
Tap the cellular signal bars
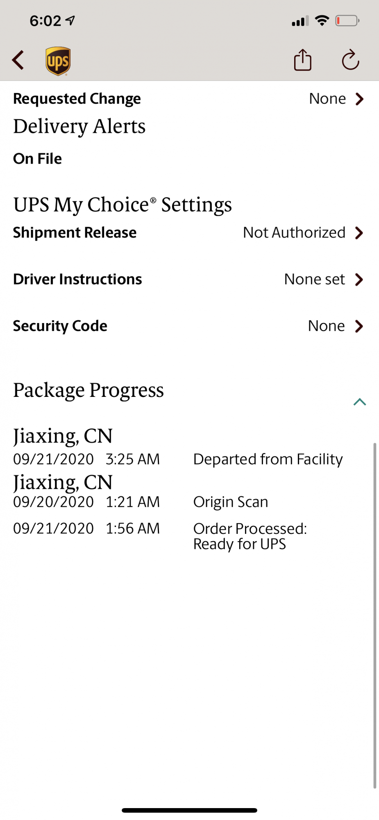pyautogui.click(x=300, y=21)
